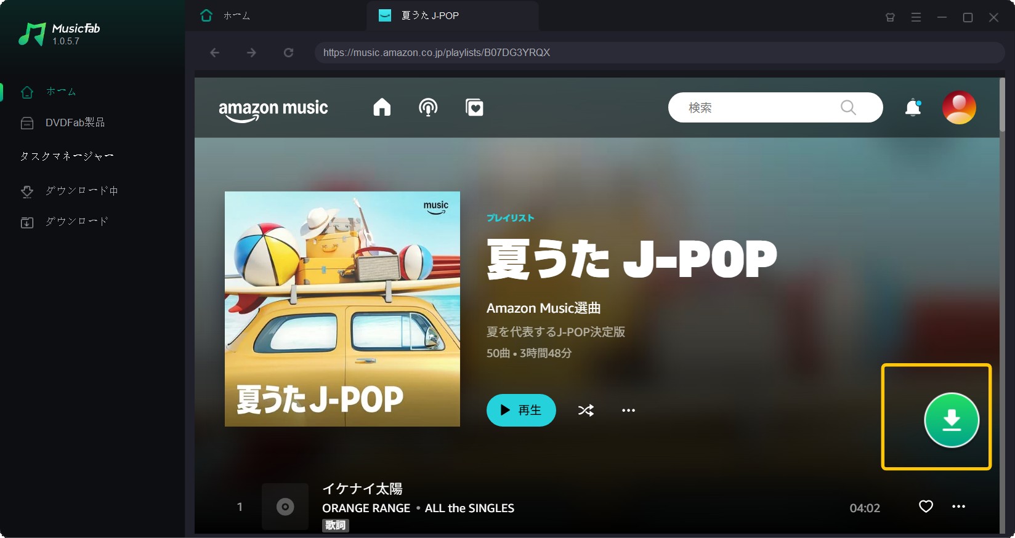Open more options for イケナイ太陽
This screenshot has height=538, width=1015.
tap(958, 506)
